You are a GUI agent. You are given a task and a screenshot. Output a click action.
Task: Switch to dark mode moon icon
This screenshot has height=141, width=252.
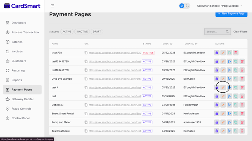click(x=187, y=6)
